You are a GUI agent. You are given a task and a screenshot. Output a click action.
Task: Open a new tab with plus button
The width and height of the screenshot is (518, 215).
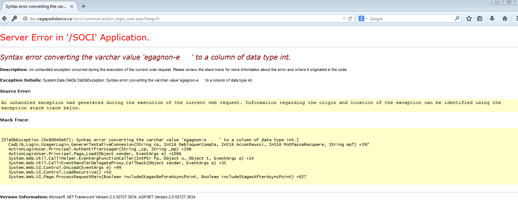(83, 6)
